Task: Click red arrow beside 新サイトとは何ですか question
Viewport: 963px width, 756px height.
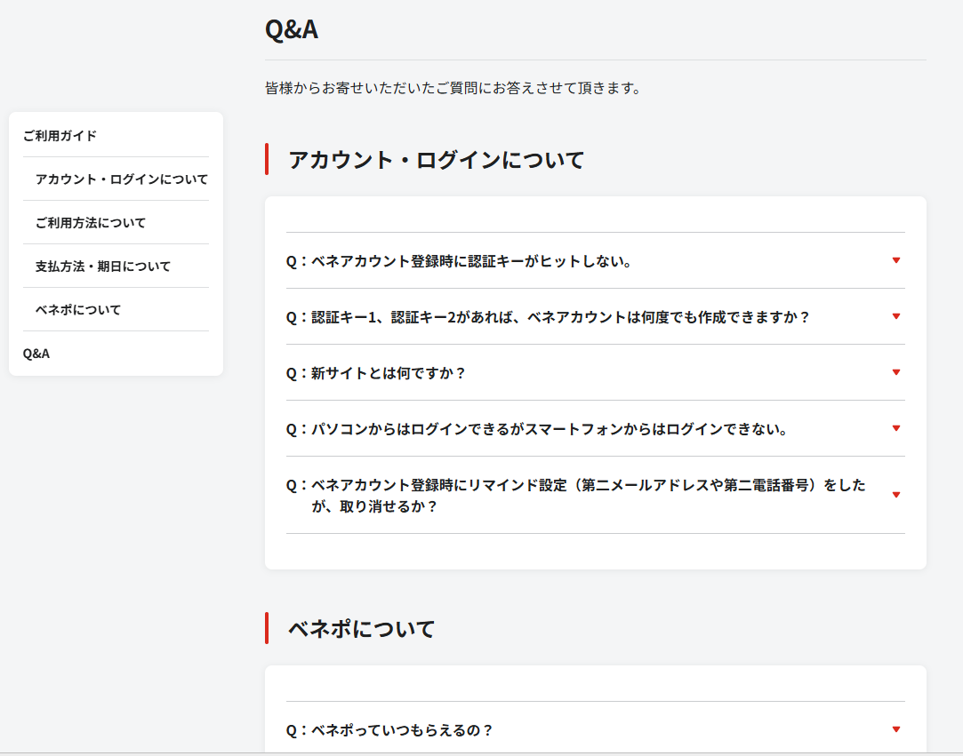Action: 895,372
